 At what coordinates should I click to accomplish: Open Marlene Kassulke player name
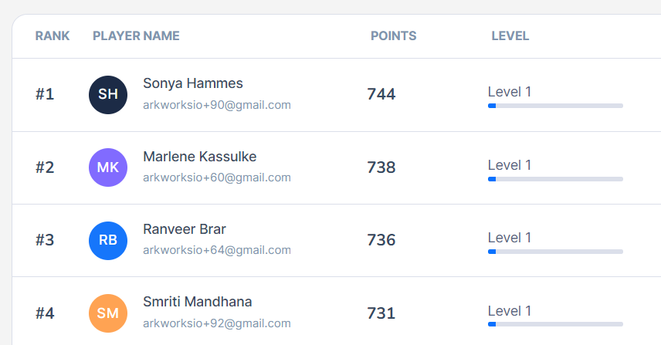click(x=200, y=157)
